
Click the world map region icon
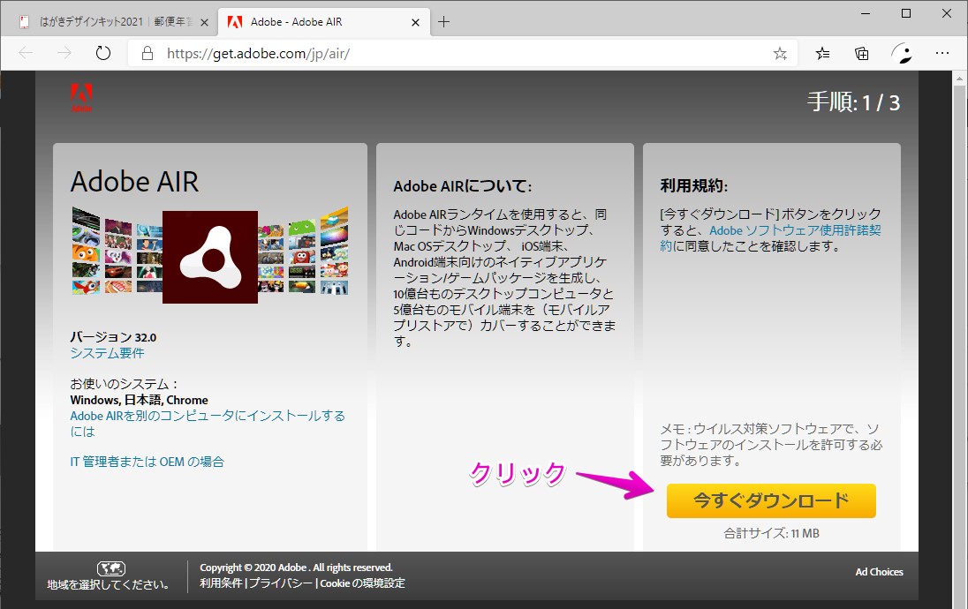click(111, 568)
